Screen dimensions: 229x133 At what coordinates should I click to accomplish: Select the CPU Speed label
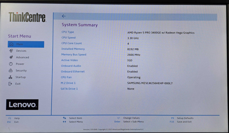coord(68,37)
